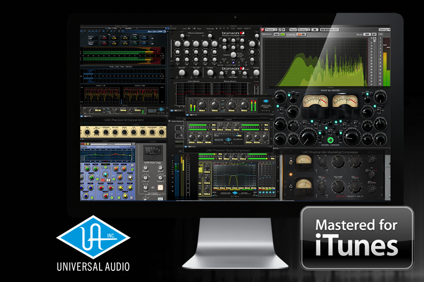Image resolution: width=424 pixels, height=282 pixels.
Task: Click the Blue Cat green peak level meter
Action: (x=123, y=56)
